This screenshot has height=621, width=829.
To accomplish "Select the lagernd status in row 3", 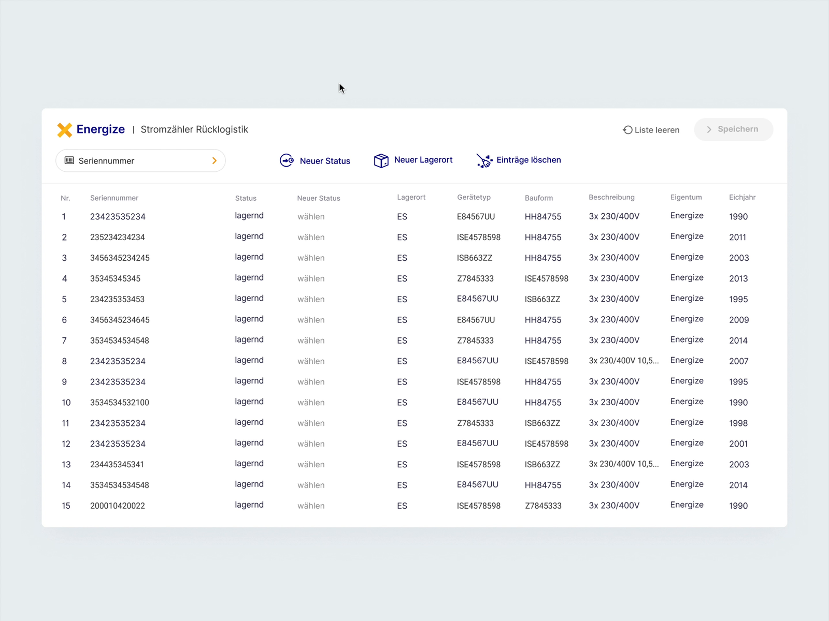I will [x=249, y=257].
